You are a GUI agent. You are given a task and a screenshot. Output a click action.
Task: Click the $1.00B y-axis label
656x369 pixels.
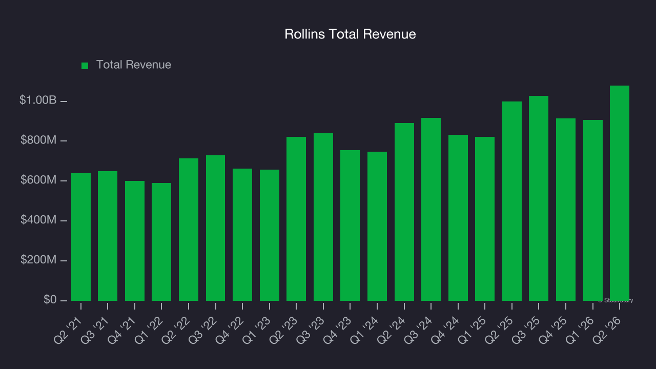[x=38, y=100]
